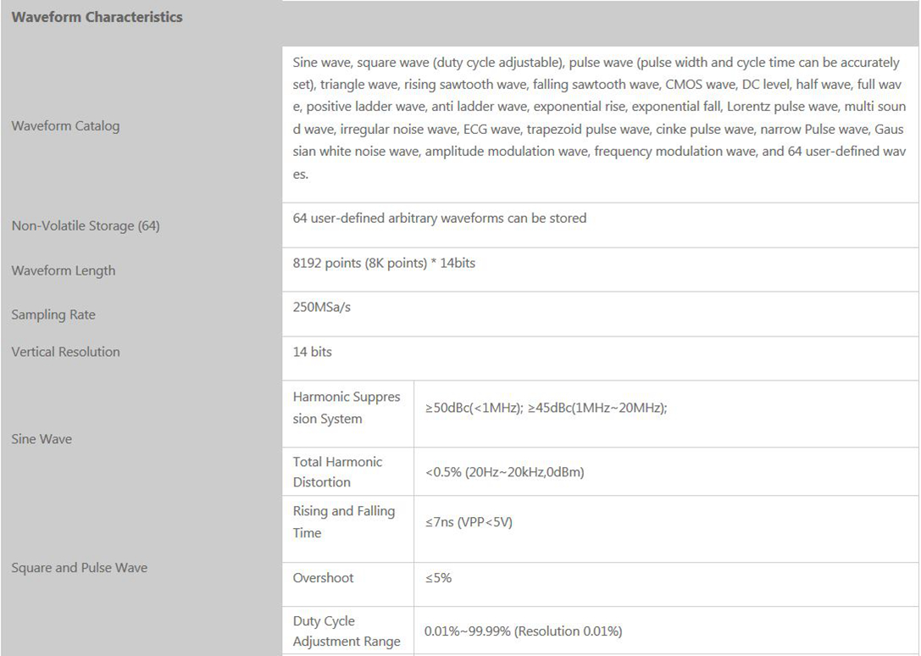Image resolution: width=921 pixels, height=656 pixels.
Task: Click the Harmonic Suppression System cell
Action: (347, 408)
